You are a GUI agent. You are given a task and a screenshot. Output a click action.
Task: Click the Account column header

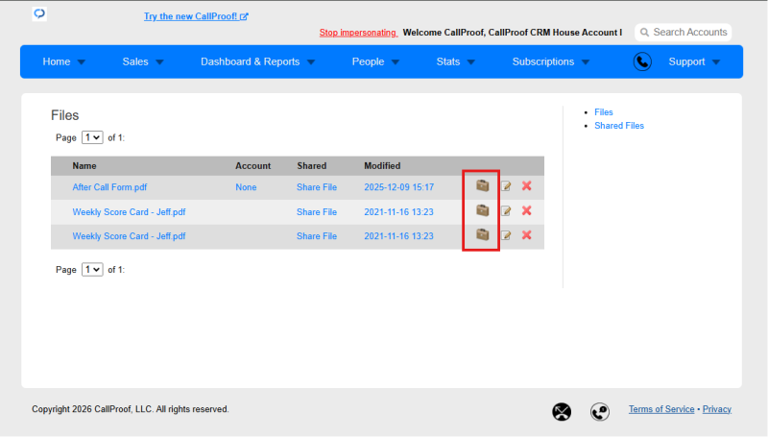pos(252,166)
